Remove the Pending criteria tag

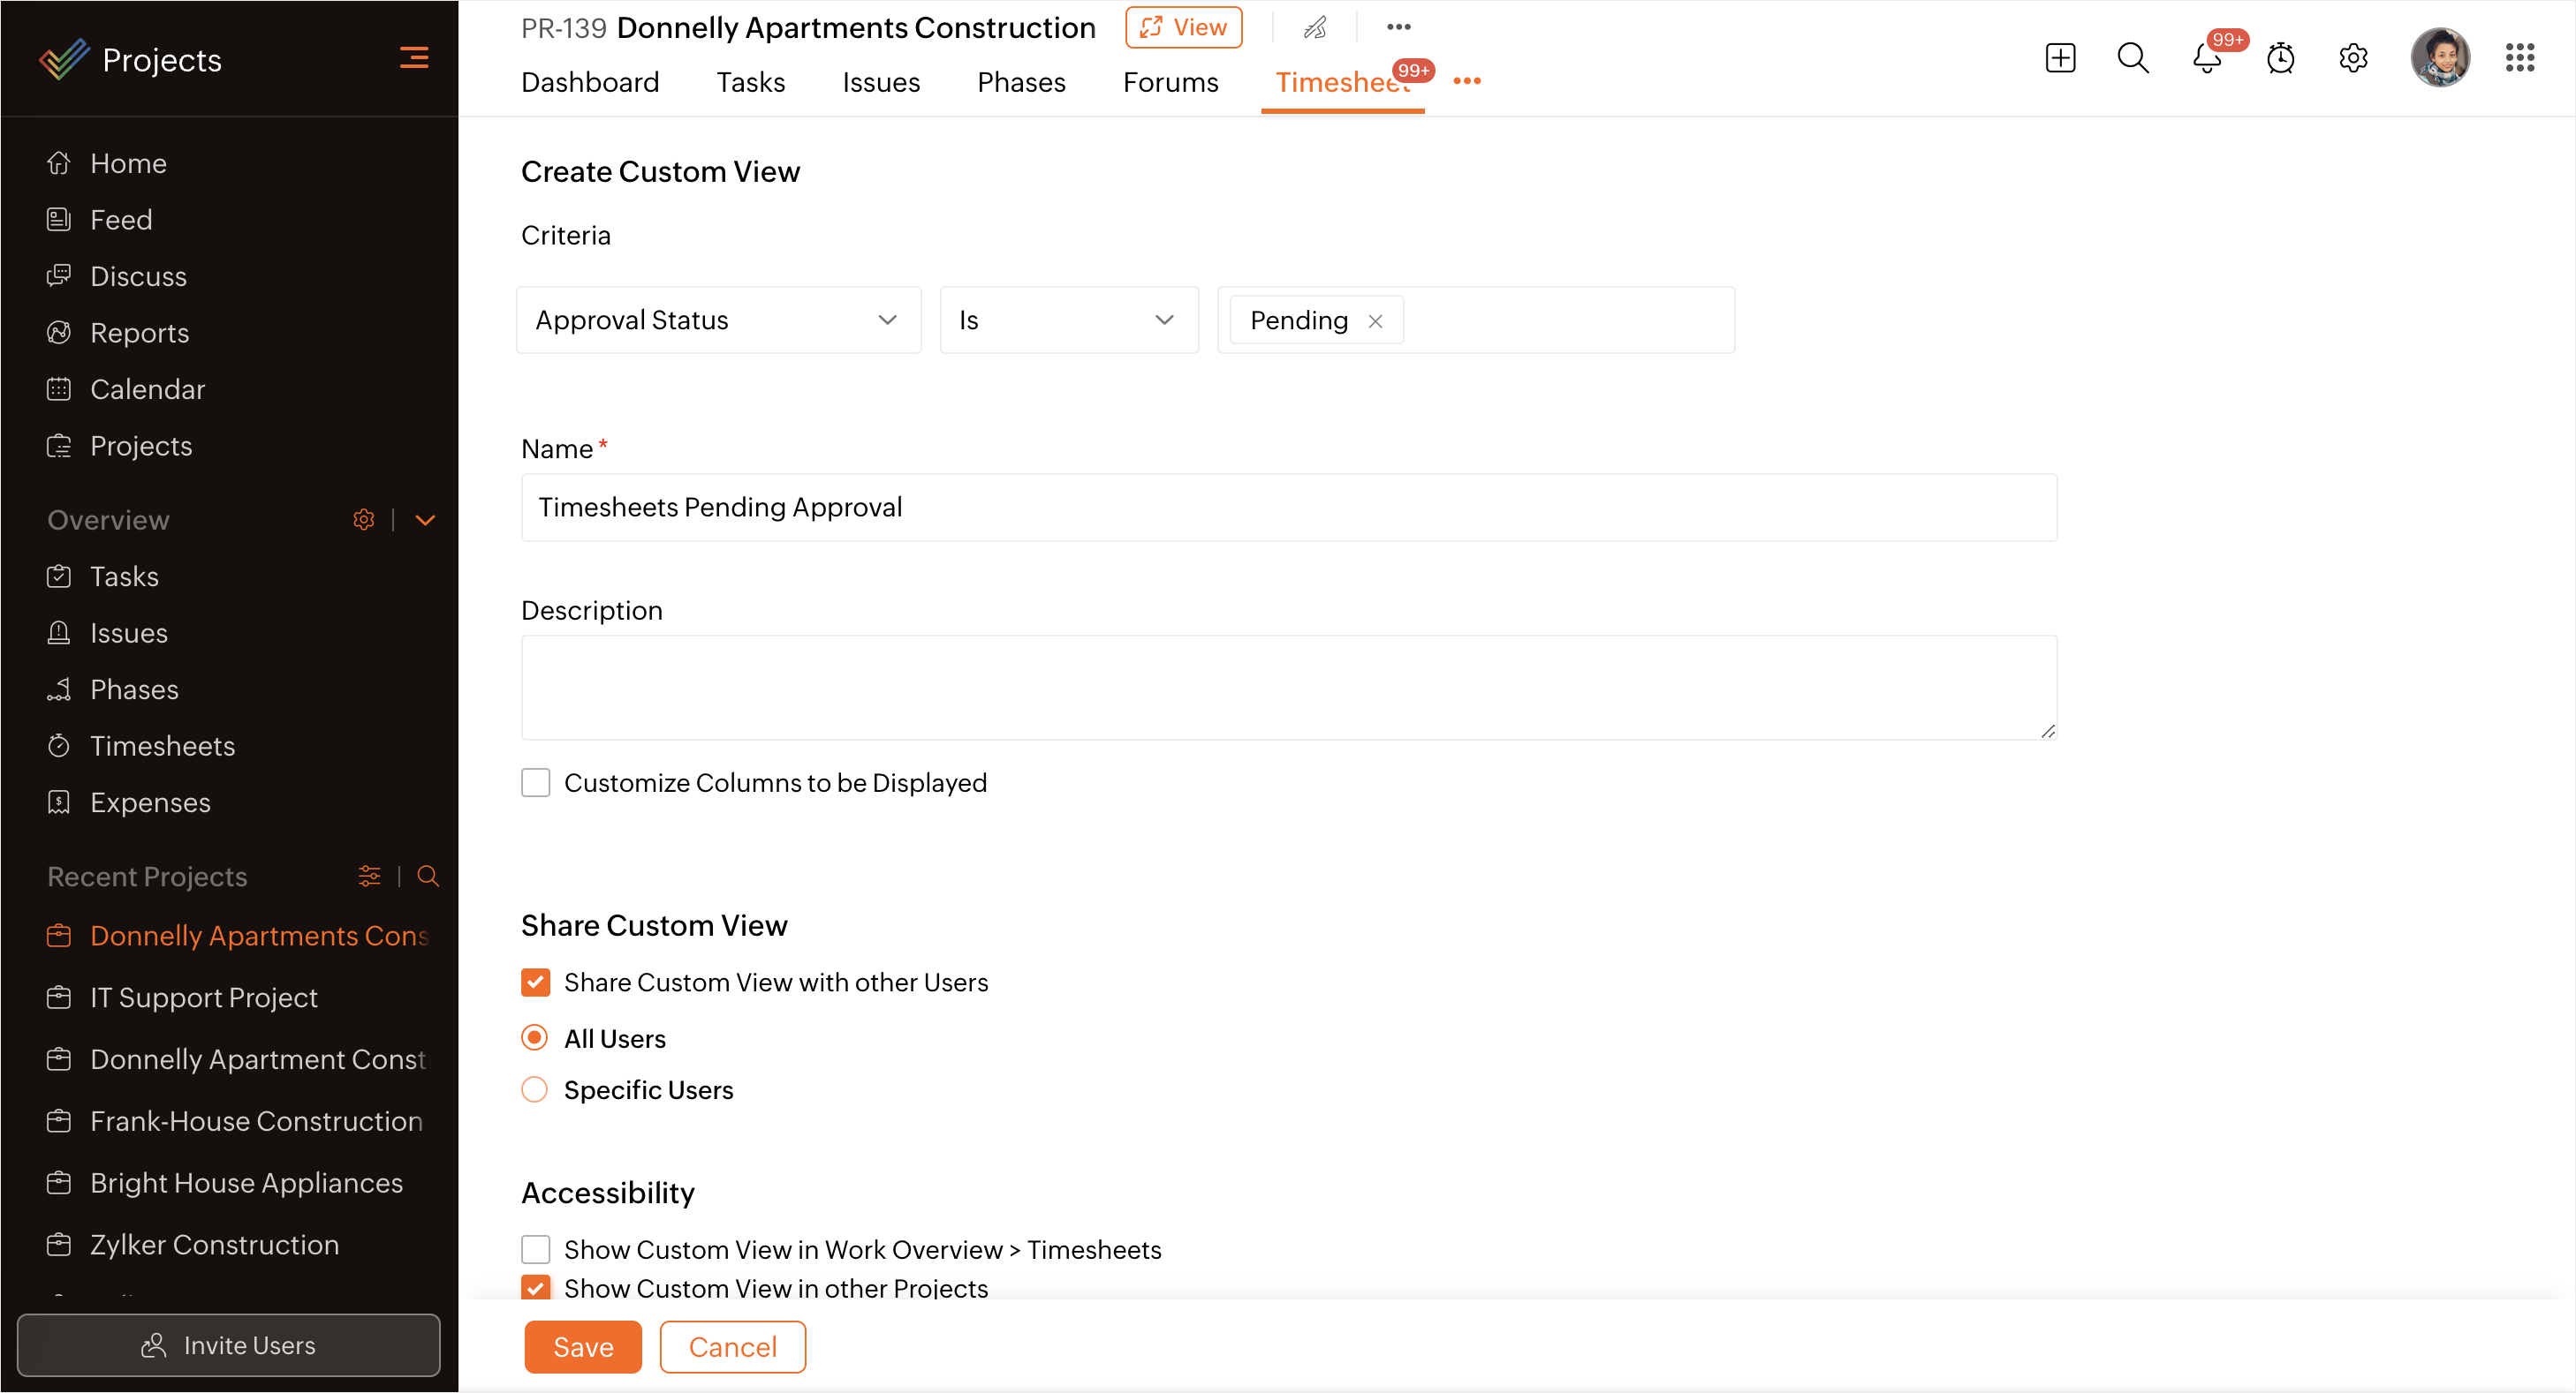(1375, 320)
